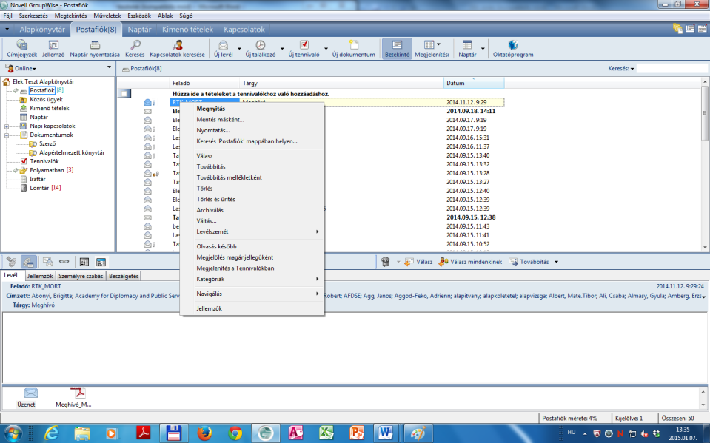Screen dimensions: 710x443
Task: Launch the Oktatóprogram tutorial
Action: (513, 49)
